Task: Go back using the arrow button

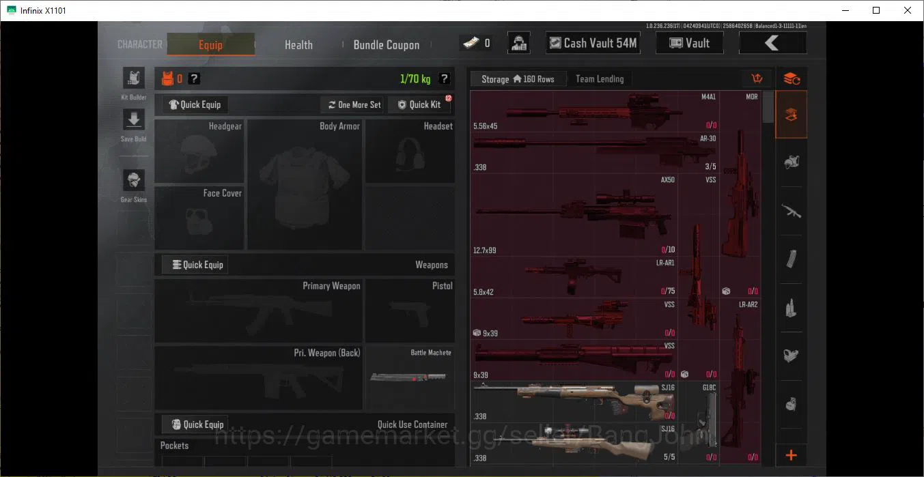Action: 772,43
